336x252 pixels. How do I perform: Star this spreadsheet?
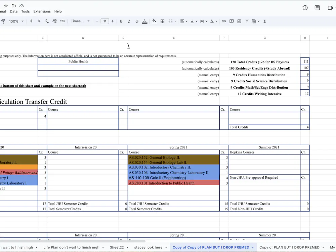[6, 6]
